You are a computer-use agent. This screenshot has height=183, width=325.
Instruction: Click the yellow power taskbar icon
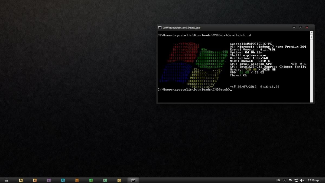pos(119,180)
